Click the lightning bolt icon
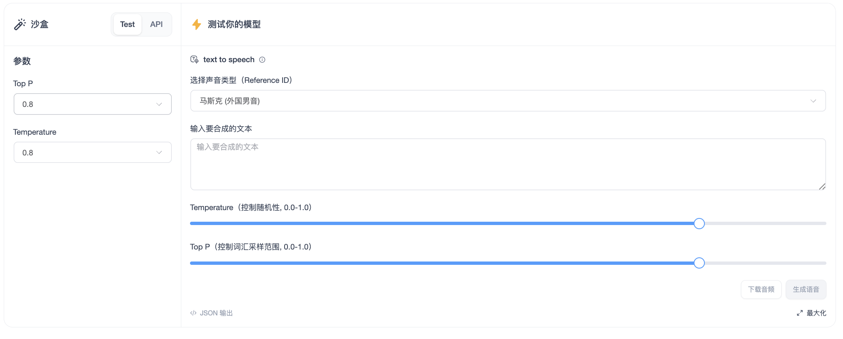Screen dimensions: 843x339 [x=197, y=24]
